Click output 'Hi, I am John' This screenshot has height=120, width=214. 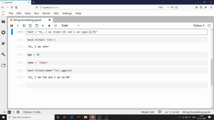tap(38, 47)
